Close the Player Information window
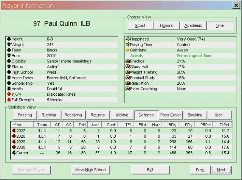 pos(236,5)
